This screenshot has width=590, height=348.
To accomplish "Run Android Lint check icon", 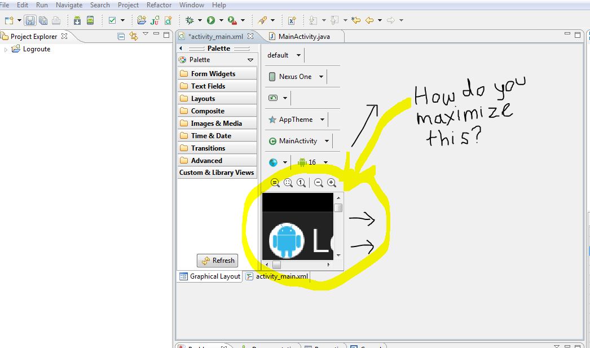I will (x=112, y=20).
